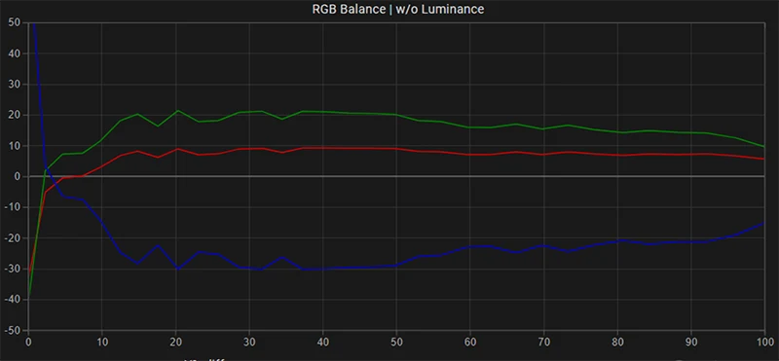Click the y-axis label 0
The width and height of the screenshot is (779, 361).
pyautogui.click(x=18, y=176)
